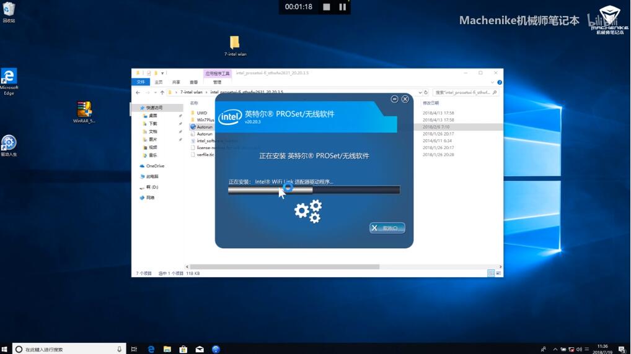
Task: Open File Explorer from the taskbar
Action: pyautogui.click(x=167, y=349)
